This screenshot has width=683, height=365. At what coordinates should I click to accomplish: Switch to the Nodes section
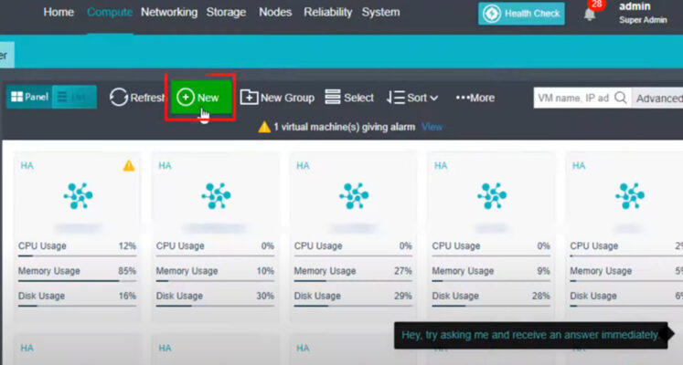pos(275,12)
